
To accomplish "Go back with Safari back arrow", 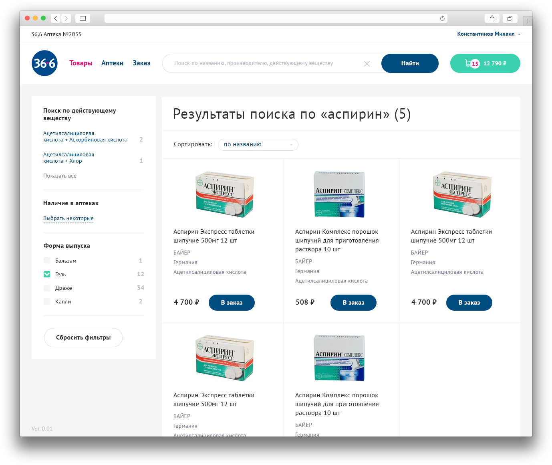I will (56, 18).
